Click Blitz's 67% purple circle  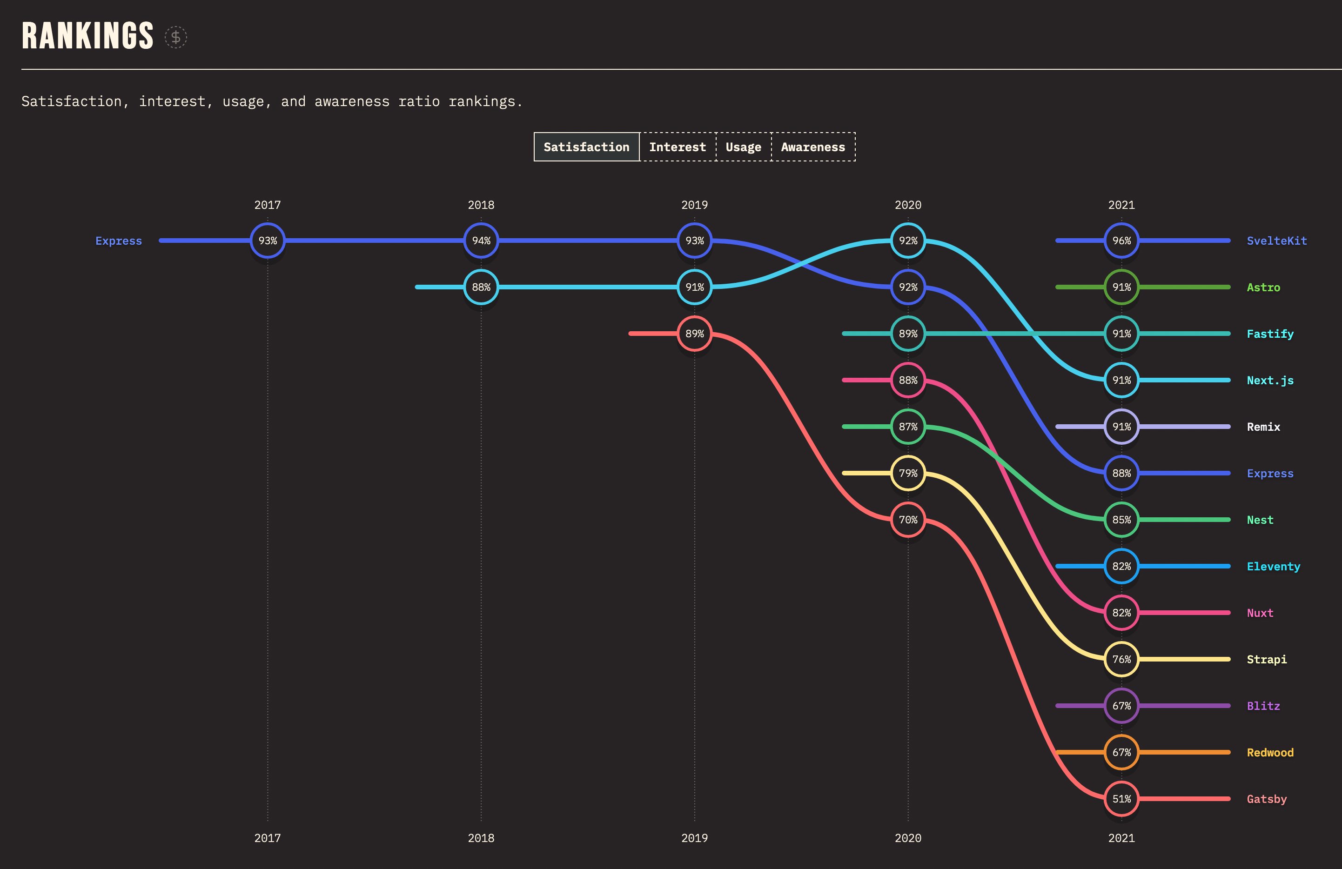click(x=1121, y=706)
